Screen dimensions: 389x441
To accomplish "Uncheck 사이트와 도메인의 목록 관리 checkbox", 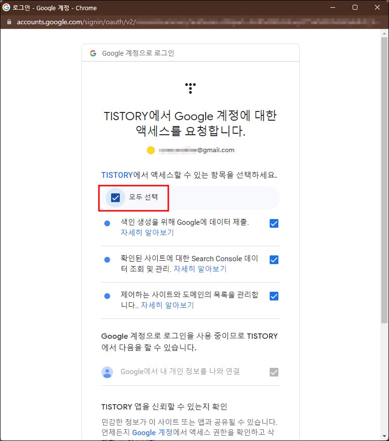I will click(274, 296).
